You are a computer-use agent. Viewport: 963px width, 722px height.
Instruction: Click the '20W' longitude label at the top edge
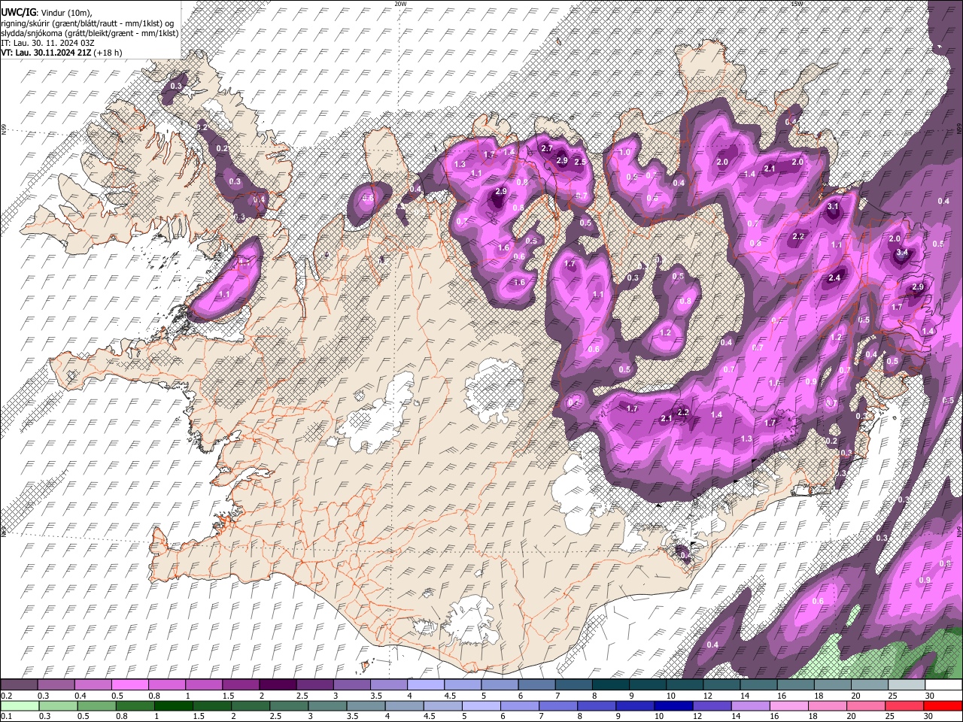tap(400, 4)
